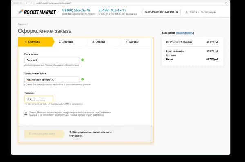Screen dimensions: 245x162
Task: Click the Получатель name input field
Action: 52,60
